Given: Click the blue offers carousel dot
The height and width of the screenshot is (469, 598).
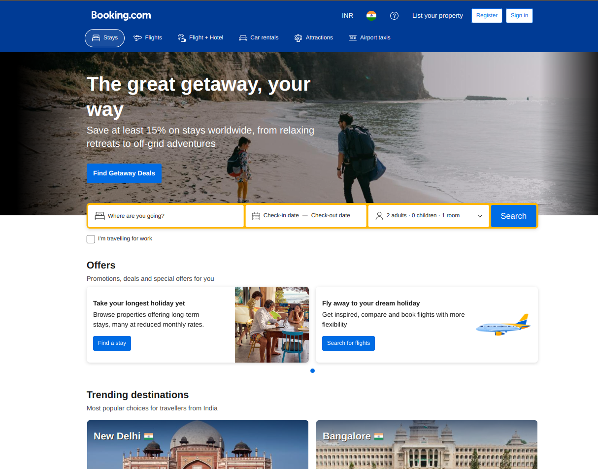Looking at the screenshot, I should click(x=312, y=370).
